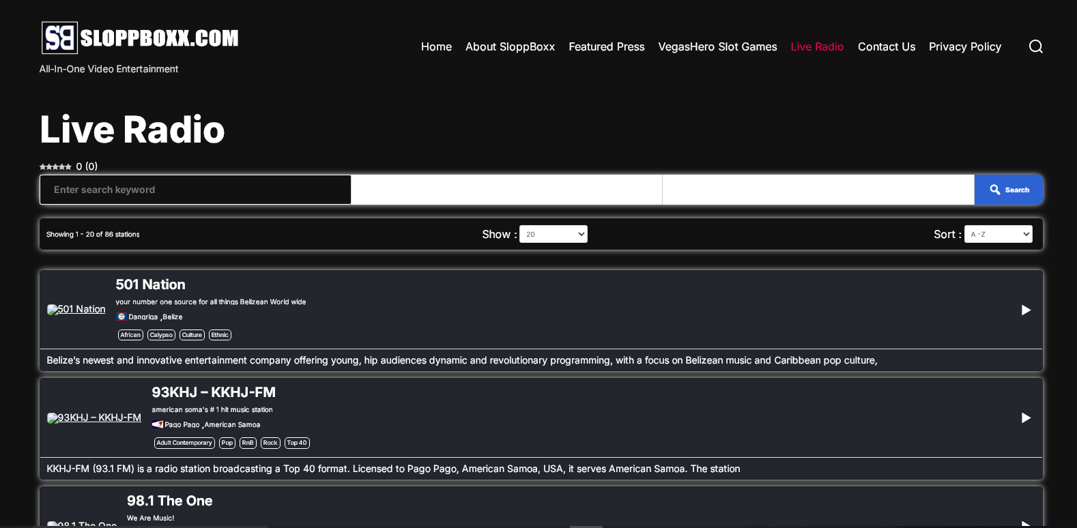Open the 93KHJ – KKHJ-FM thumbnail image

[x=94, y=417]
